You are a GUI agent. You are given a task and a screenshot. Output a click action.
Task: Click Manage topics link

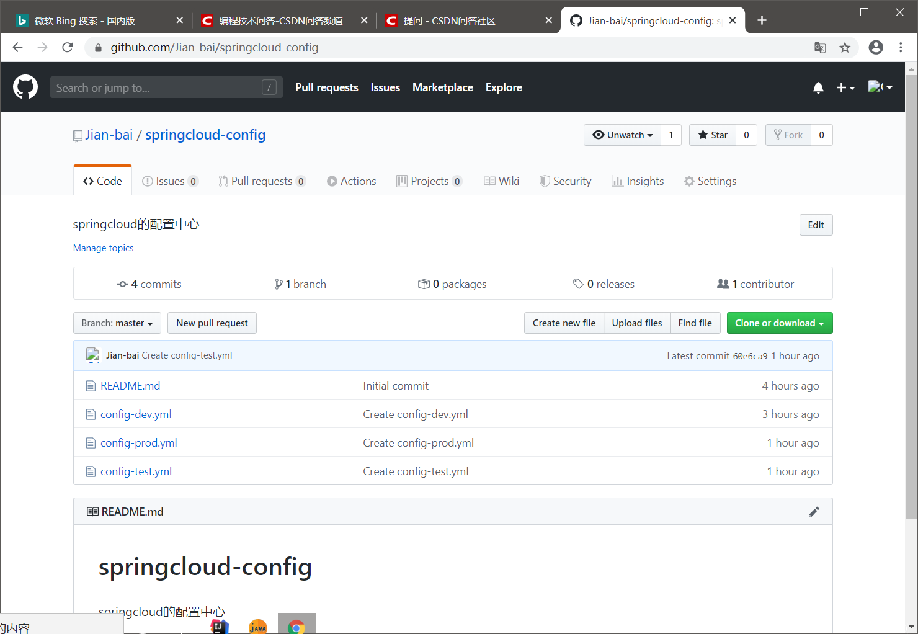point(103,248)
